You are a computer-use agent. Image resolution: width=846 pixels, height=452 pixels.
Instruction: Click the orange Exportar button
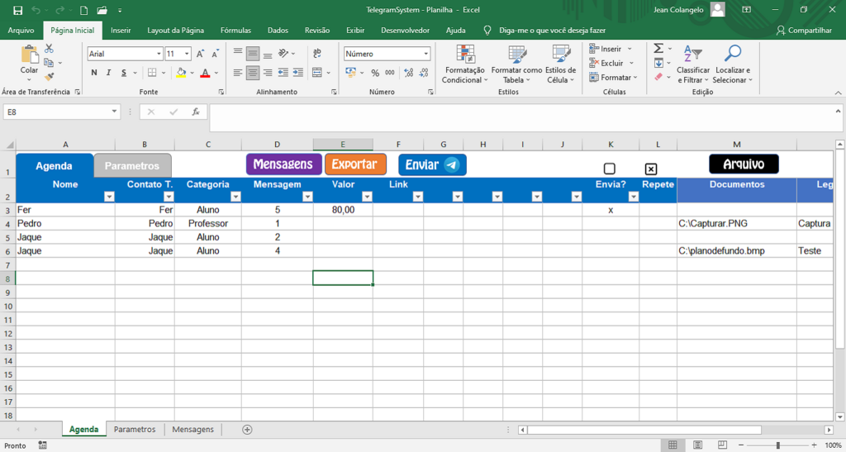click(355, 164)
